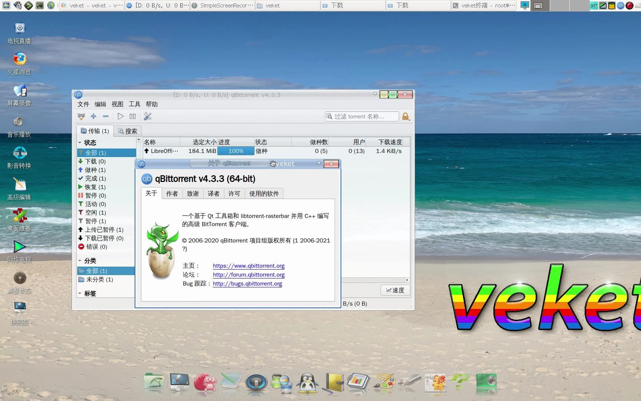The width and height of the screenshot is (641, 401).
Task: Open the 工具 menu
Action: [x=135, y=104]
